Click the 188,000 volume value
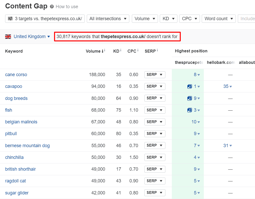 [x=97, y=75]
